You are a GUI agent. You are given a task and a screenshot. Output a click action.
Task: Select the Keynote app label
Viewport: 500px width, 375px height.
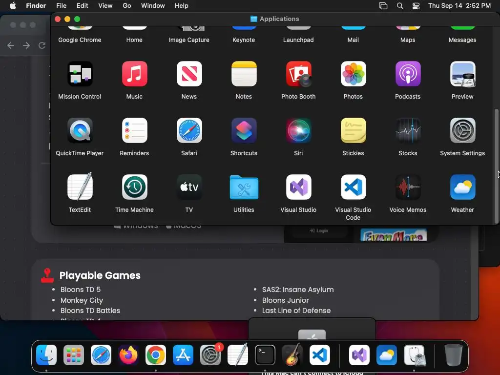tap(244, 40)
